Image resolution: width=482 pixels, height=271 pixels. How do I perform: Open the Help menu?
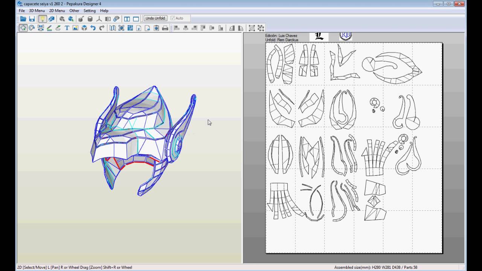coord(104,11)
